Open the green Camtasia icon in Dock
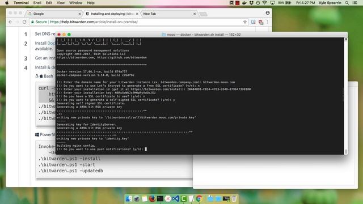 (183, 198)
